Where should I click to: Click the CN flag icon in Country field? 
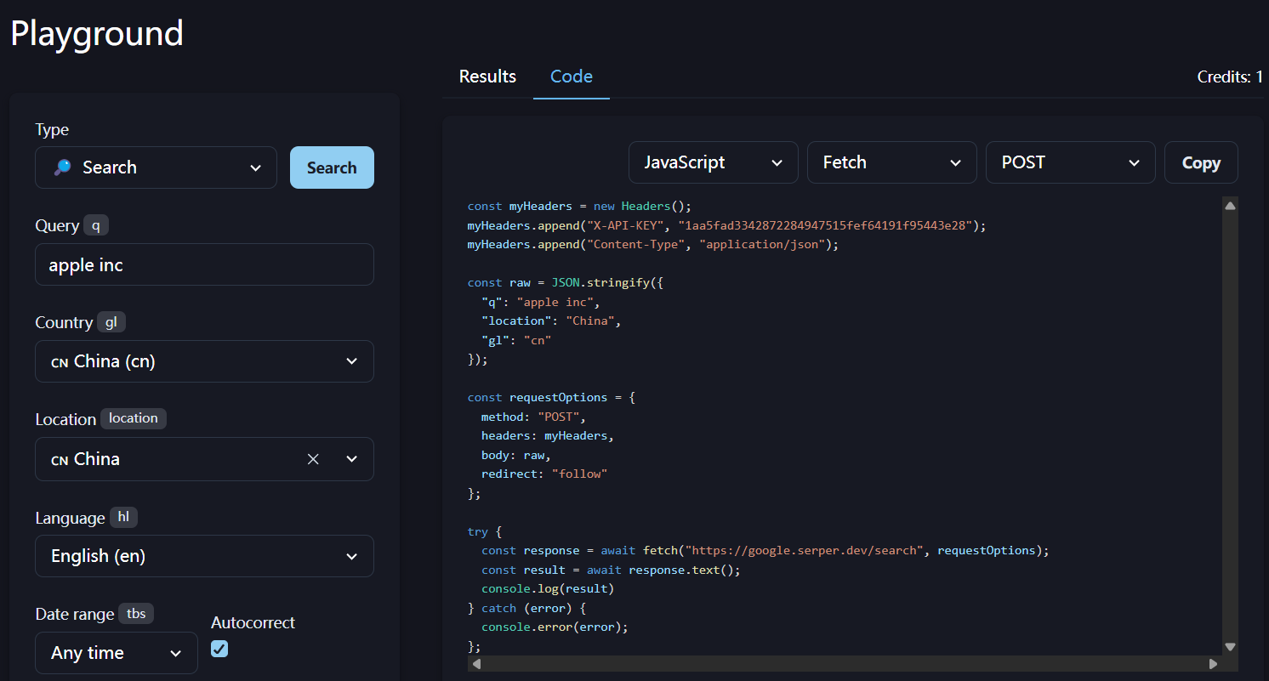pos(60,362)
